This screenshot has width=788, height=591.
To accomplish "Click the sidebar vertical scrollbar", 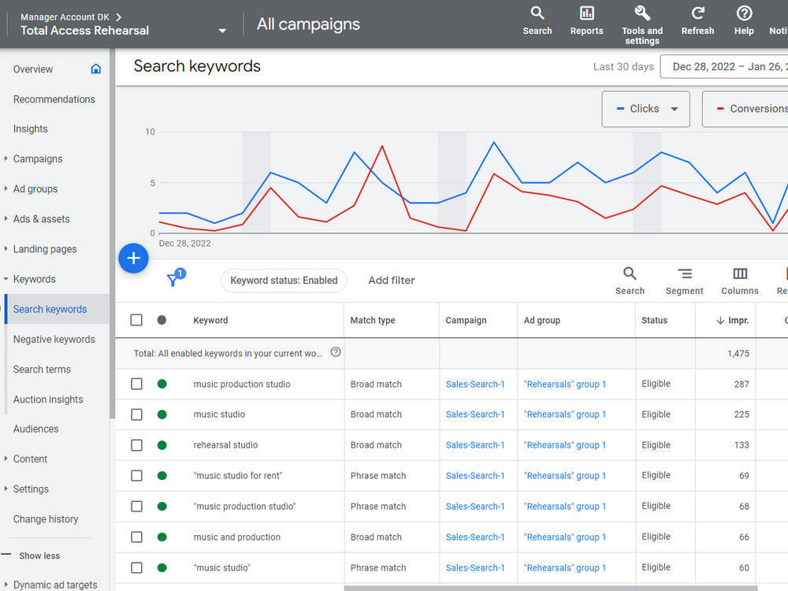I will pos(112,234).
